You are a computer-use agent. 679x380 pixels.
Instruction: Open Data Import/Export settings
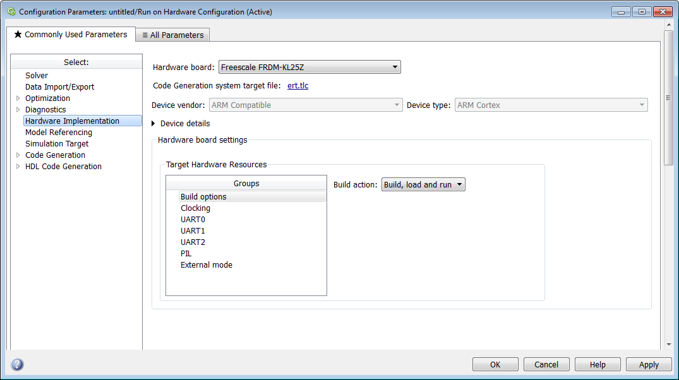(59, 87)
